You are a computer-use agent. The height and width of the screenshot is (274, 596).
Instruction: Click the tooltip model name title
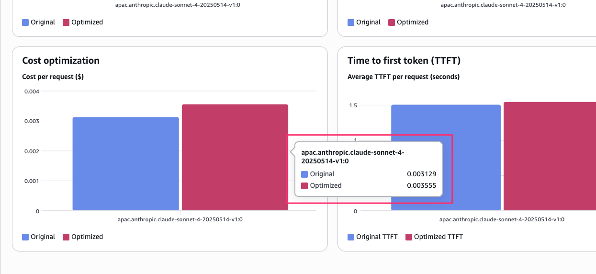tap(353, 157)
